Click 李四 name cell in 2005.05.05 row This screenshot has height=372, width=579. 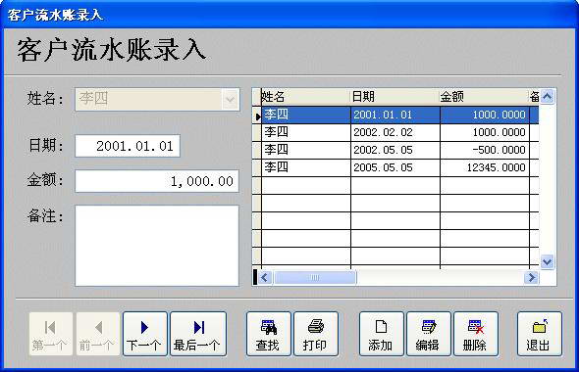pyautogui.click(x=306, y=168)
